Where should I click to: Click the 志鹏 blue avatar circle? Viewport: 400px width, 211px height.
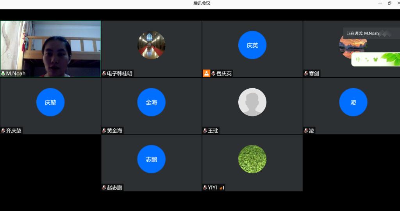(x=151, y=159)
